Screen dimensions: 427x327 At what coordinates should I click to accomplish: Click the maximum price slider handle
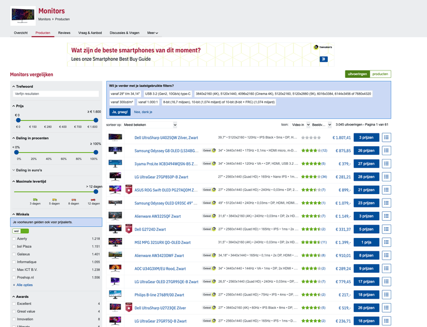click(x=96, y=120)
